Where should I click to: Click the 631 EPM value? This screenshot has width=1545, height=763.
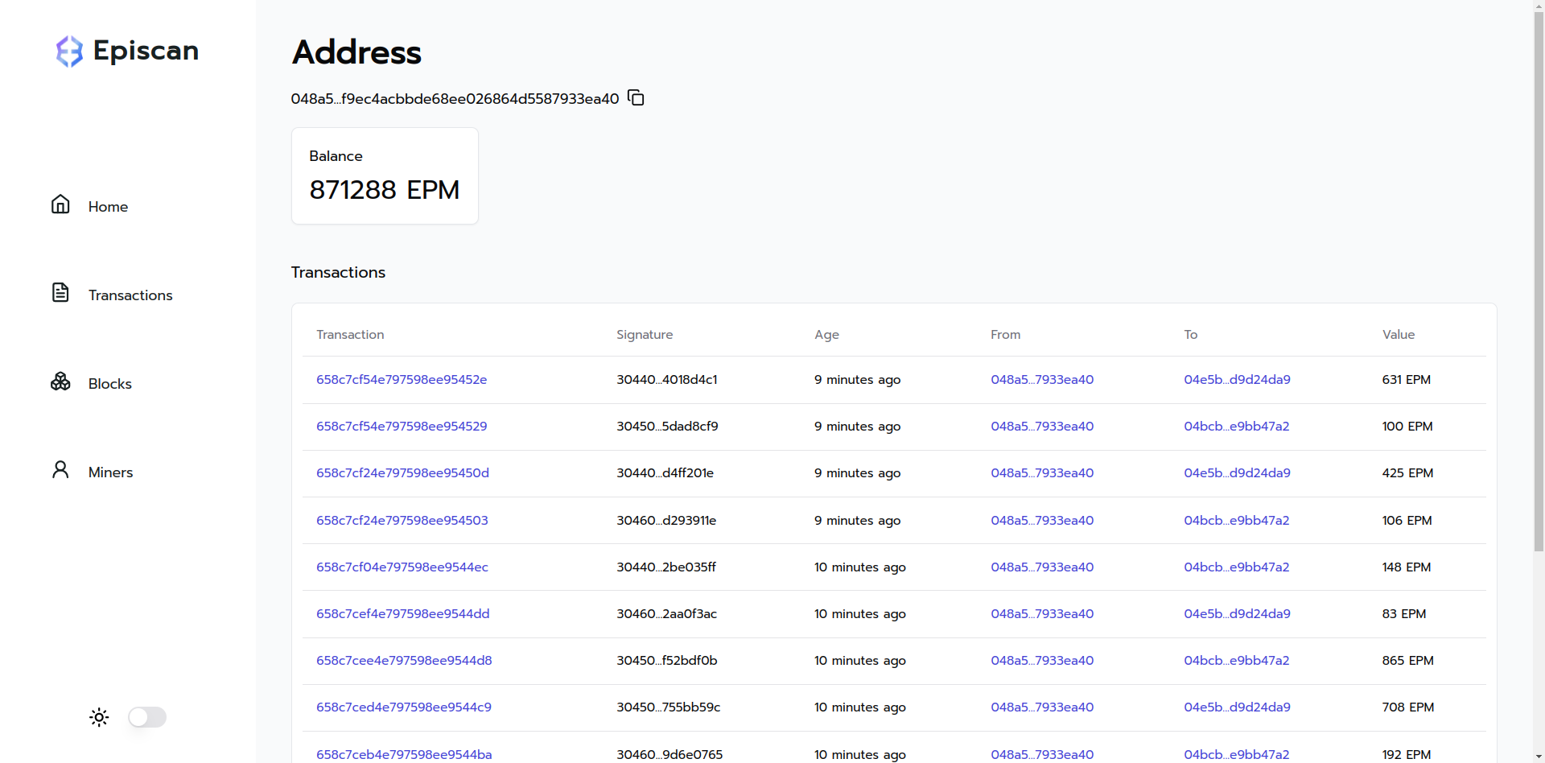(x=1407, y=380)
